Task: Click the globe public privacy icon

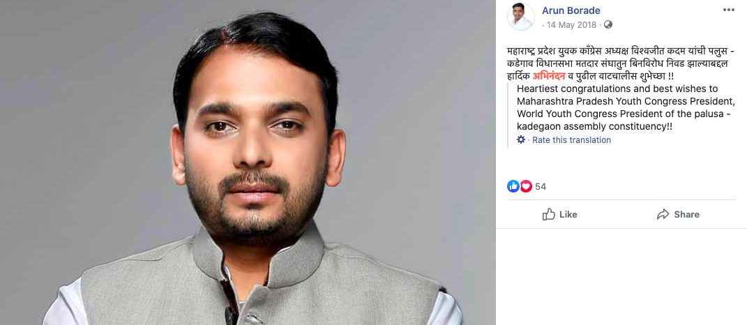Action: pos(608,25)
